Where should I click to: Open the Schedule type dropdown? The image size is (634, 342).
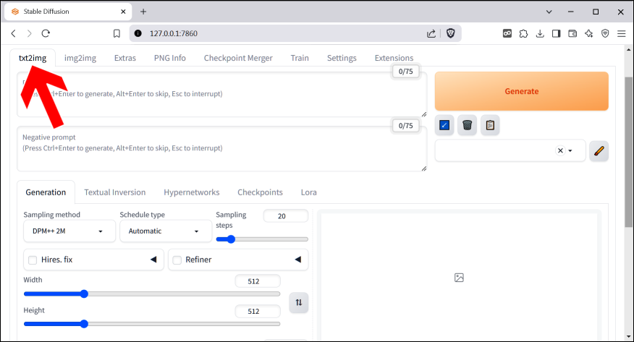coord(165,231)
